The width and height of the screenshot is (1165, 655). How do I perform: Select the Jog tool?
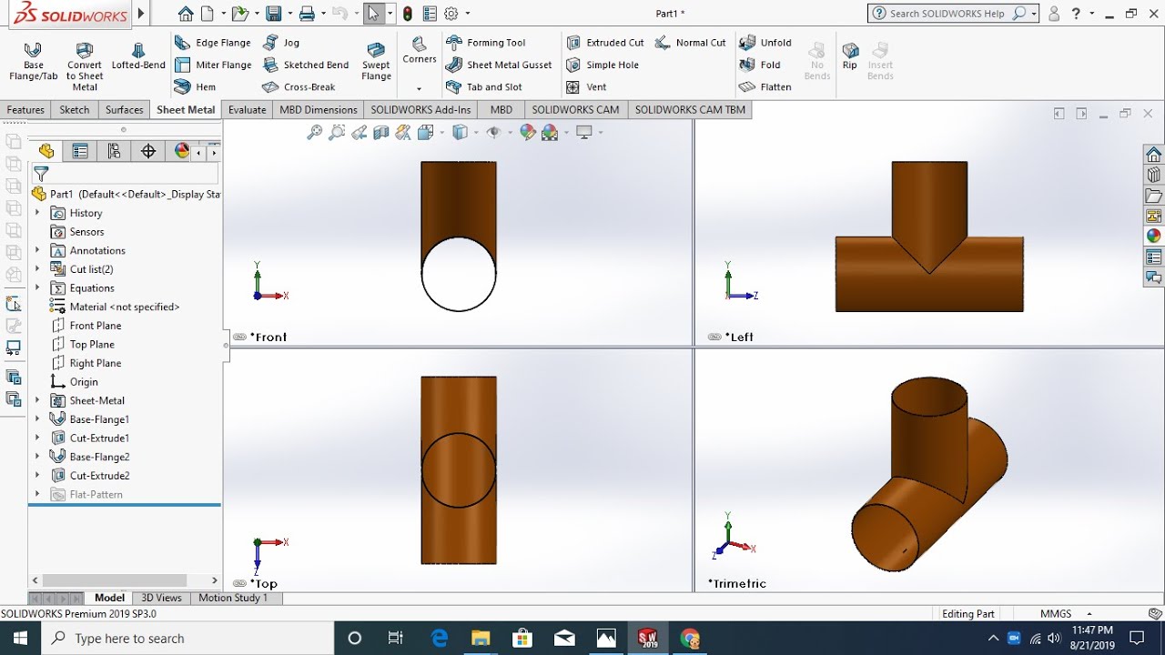click(x=281, y=43)
